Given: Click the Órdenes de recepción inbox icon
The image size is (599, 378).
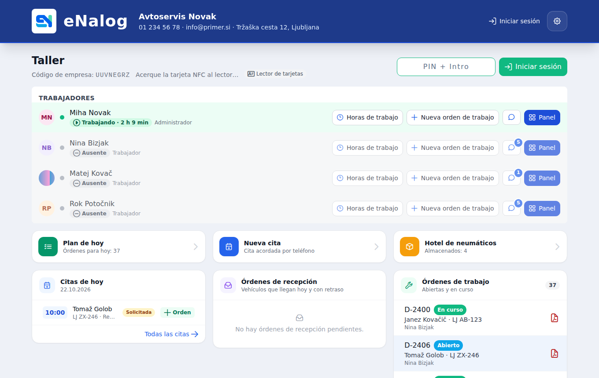Looking at the screenshot, I should (x=228, y=285).
